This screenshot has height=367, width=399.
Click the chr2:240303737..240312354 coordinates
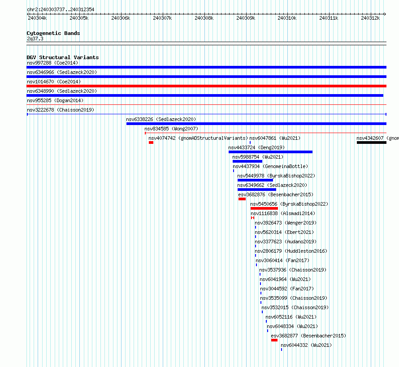[61, 9]
